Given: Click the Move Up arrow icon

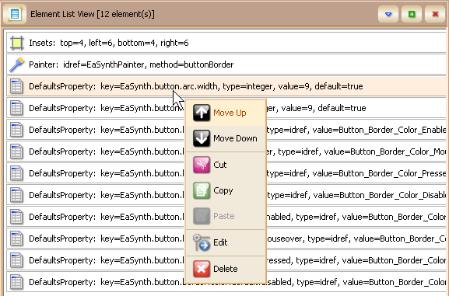Looking at the screenshot, I should coord(202,113).
